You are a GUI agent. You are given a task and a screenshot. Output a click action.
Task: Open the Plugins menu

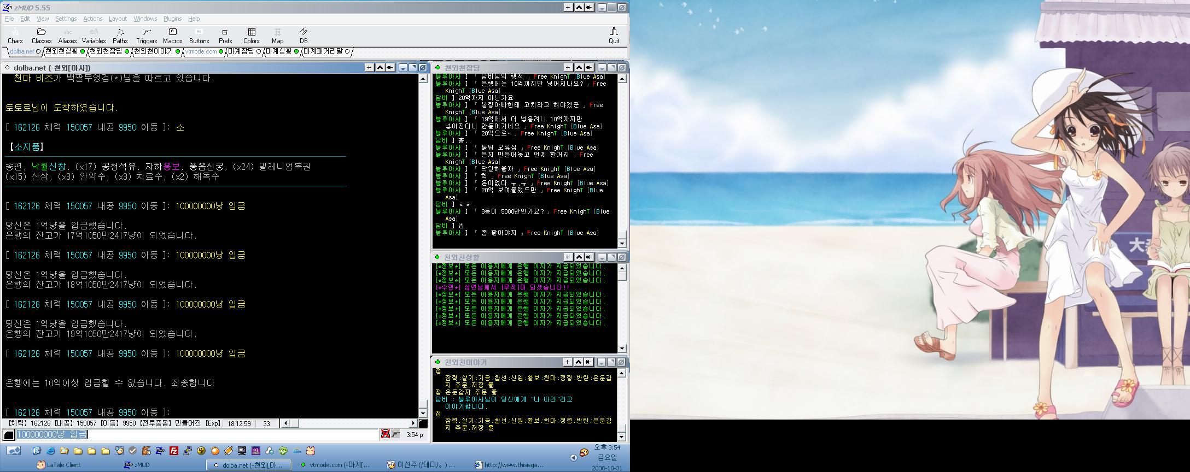(172, 19)
